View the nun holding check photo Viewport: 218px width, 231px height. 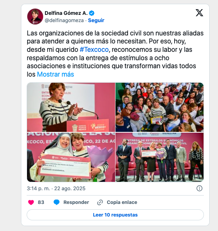(x=71, y=157)
